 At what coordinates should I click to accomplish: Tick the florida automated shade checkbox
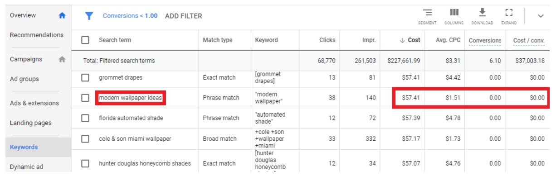pyautogui.click(x=85, y=118)
